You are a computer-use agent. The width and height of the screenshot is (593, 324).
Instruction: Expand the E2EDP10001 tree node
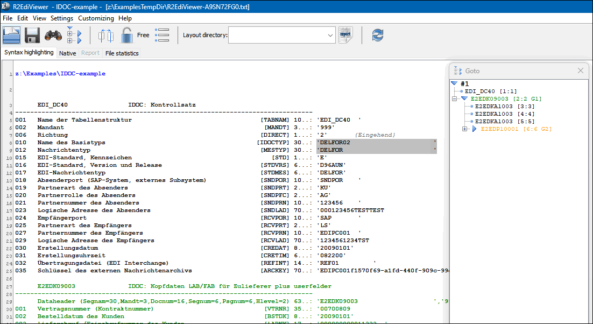click(465, 129)
